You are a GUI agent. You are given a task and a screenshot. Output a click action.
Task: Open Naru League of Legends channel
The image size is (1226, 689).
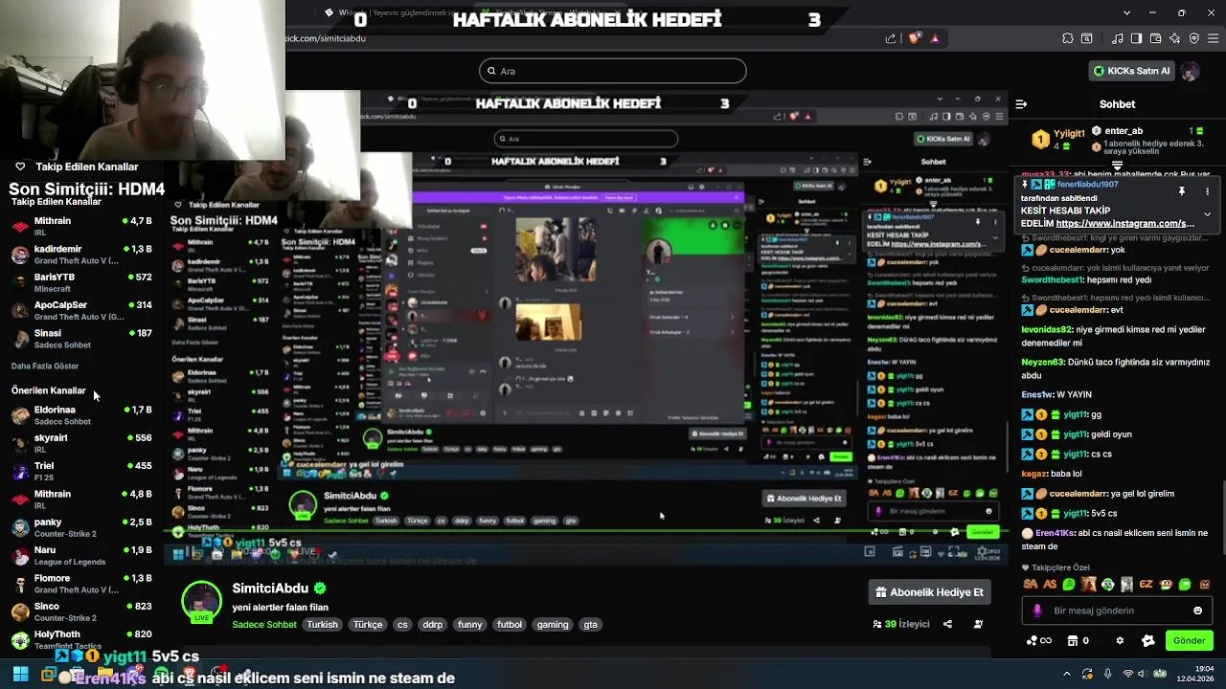point(81,555)
